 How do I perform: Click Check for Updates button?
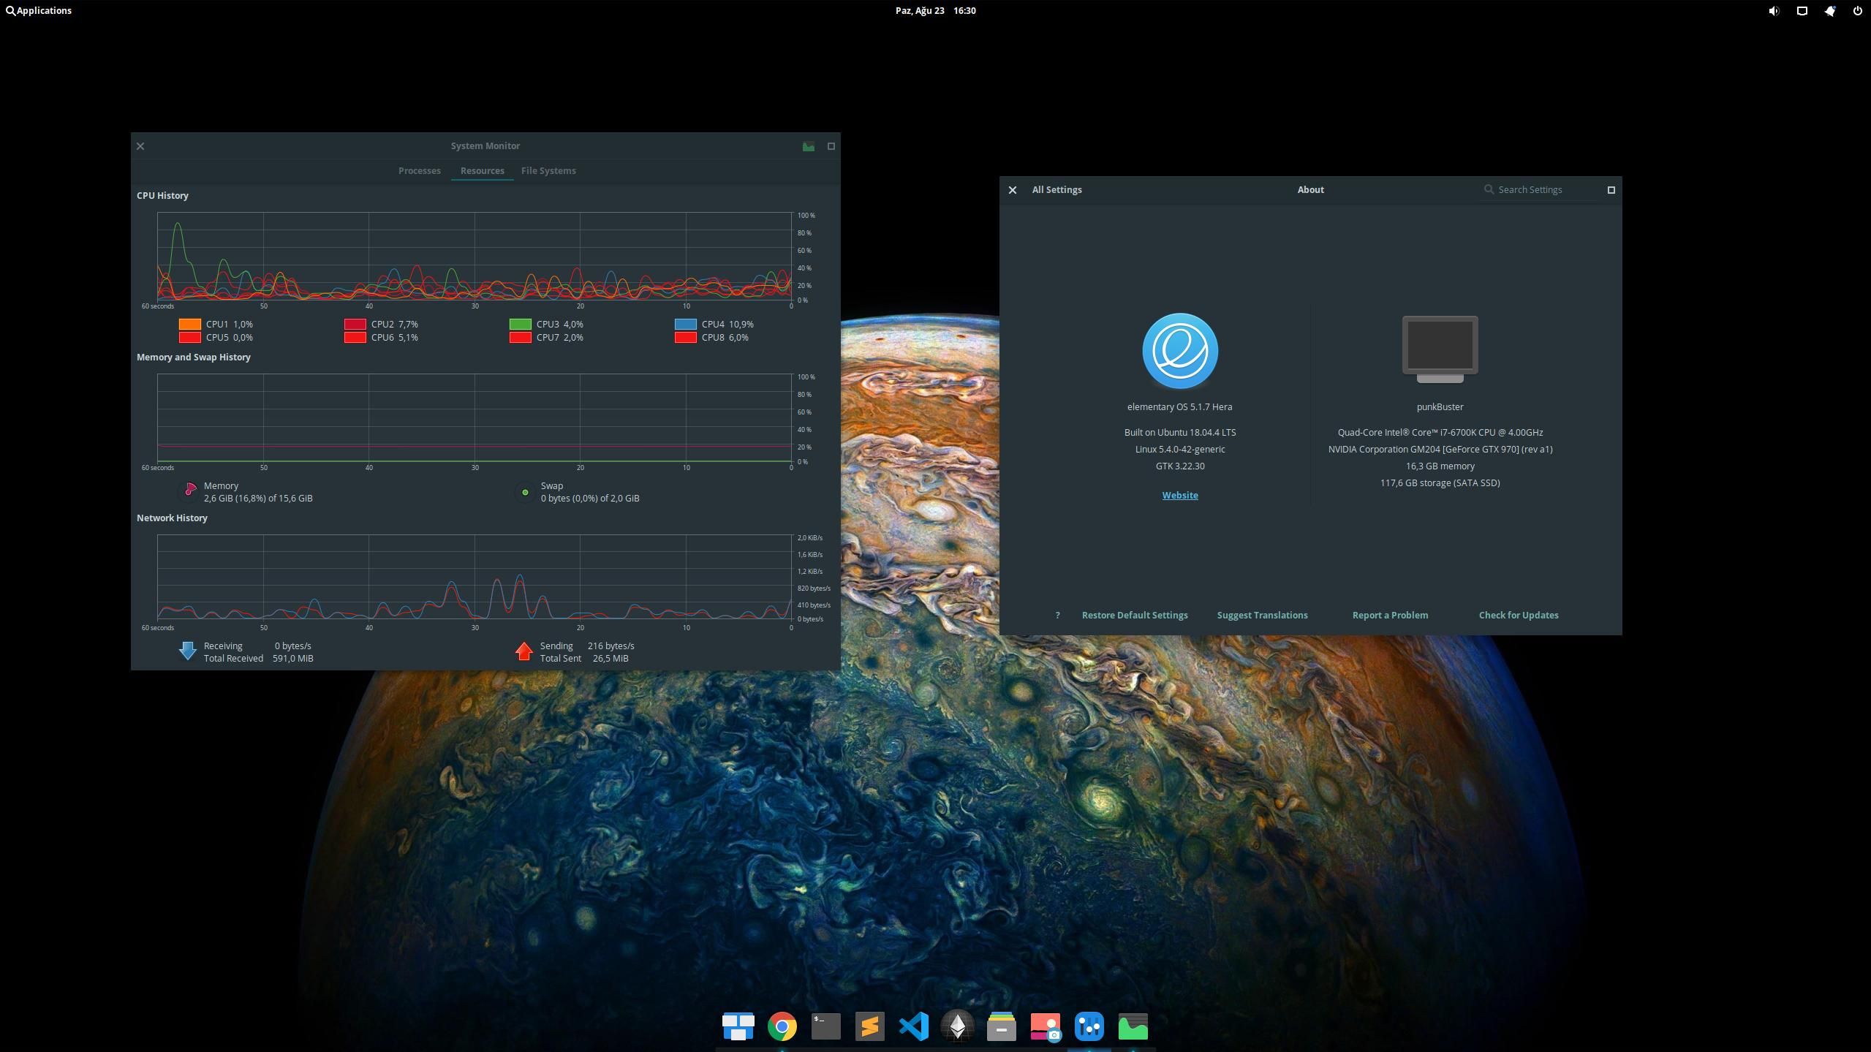(x=1518, y=615)
